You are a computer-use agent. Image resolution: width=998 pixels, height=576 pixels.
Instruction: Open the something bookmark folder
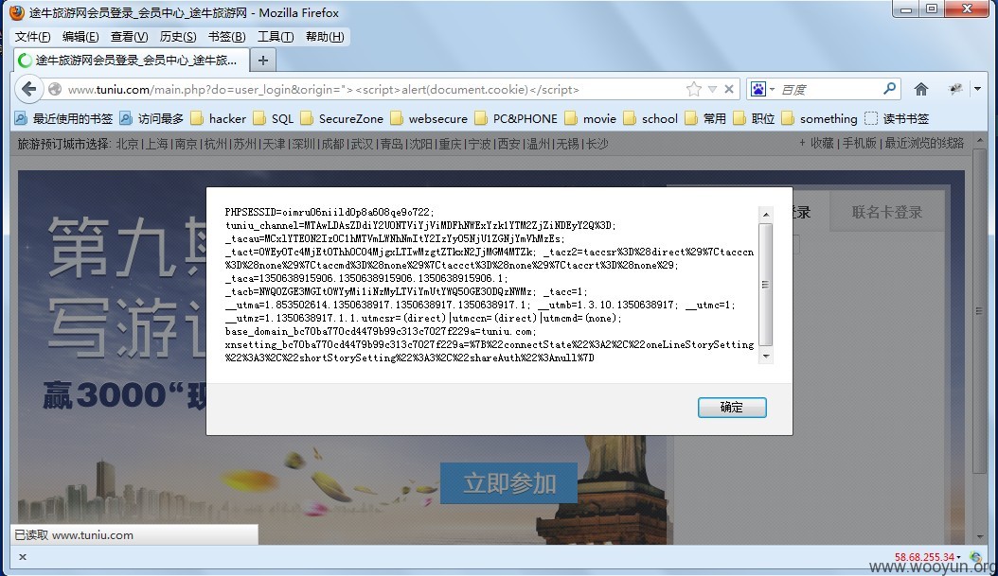pos(819,119)
